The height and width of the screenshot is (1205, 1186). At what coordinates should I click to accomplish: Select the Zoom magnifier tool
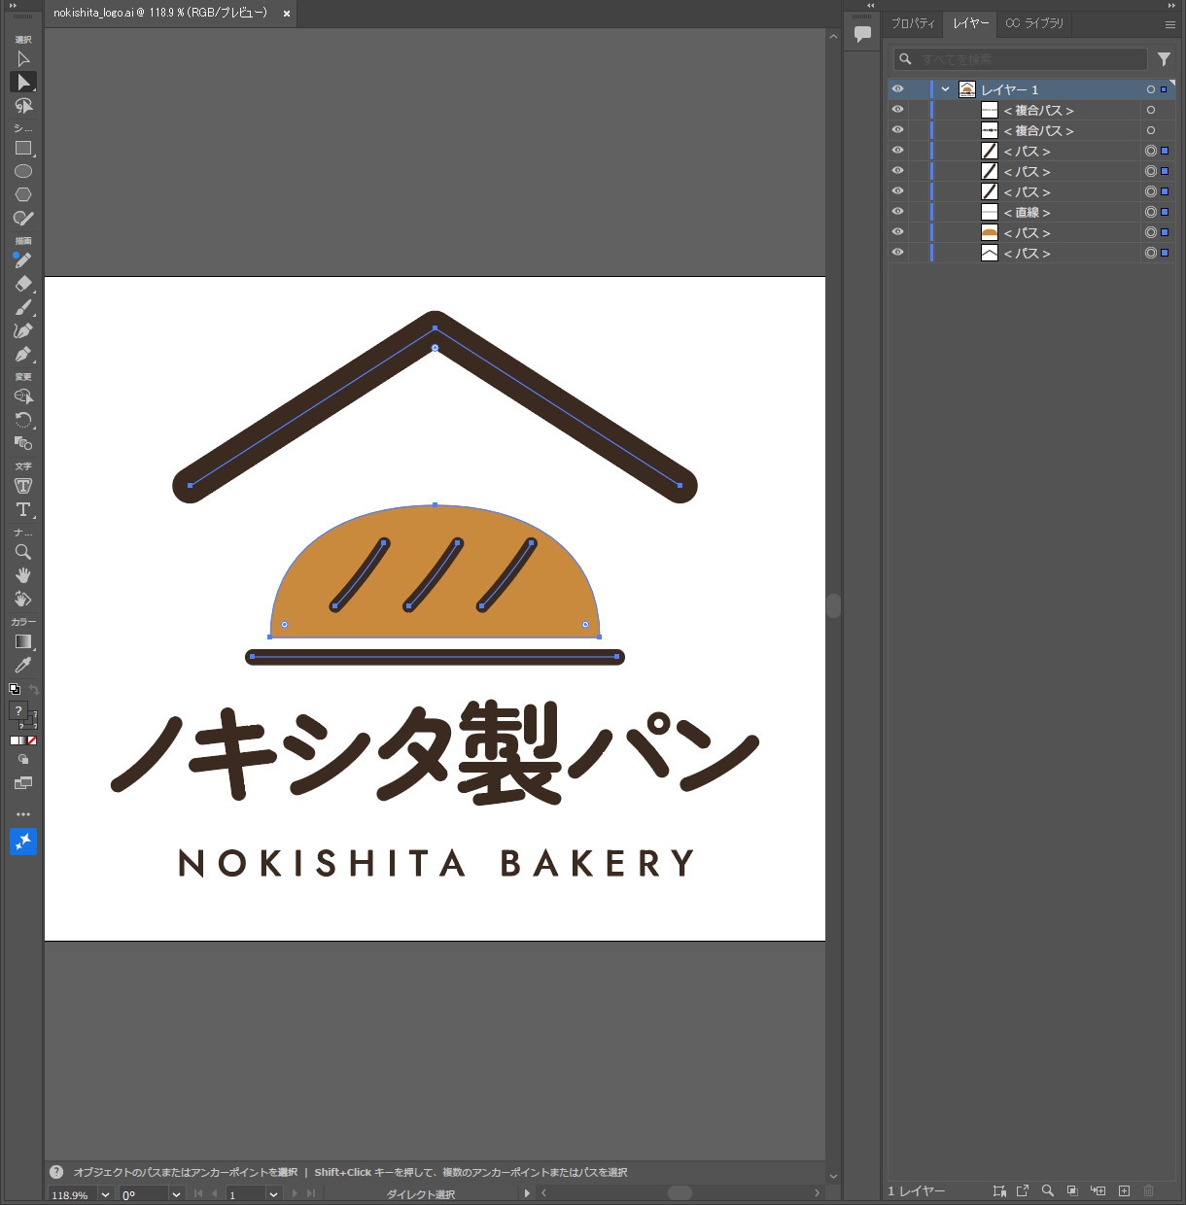(23, 552)
